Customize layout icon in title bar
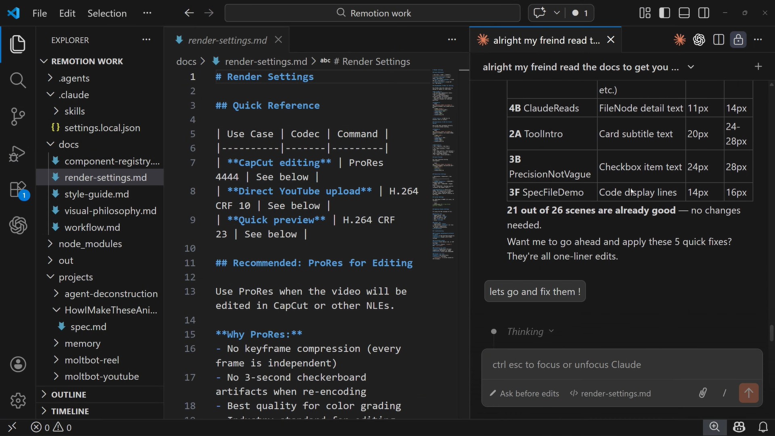Screen dimensions: 775x436 (645, 13)
